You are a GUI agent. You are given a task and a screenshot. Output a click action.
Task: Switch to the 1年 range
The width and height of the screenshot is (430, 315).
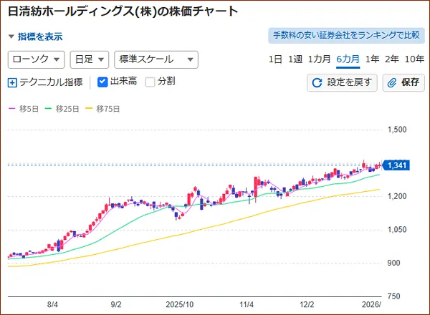372,59
